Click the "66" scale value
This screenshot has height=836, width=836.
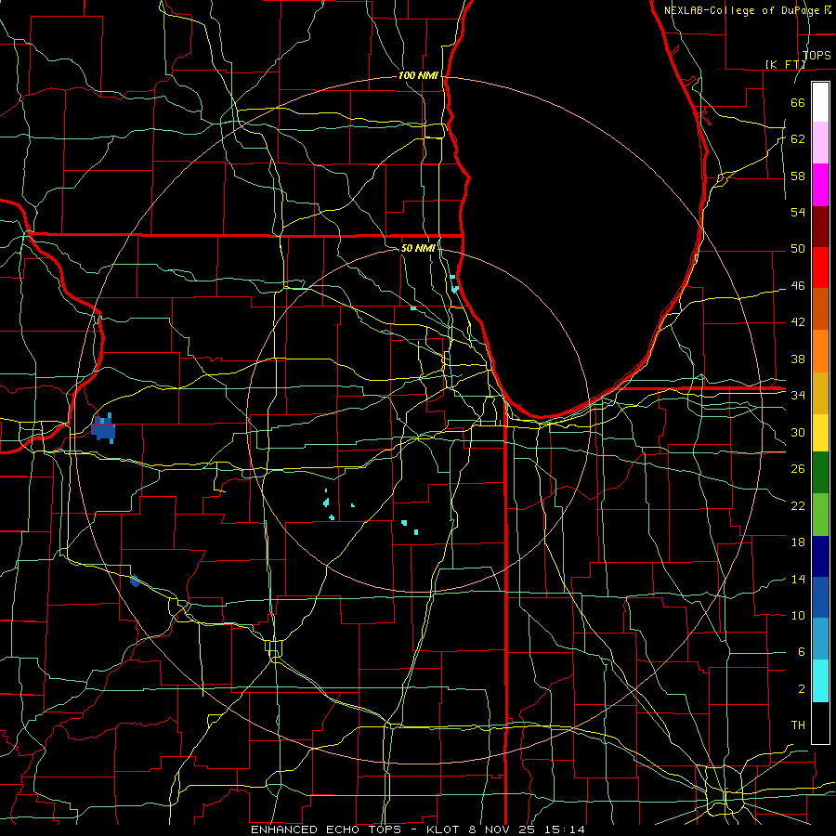pos(798,102)
